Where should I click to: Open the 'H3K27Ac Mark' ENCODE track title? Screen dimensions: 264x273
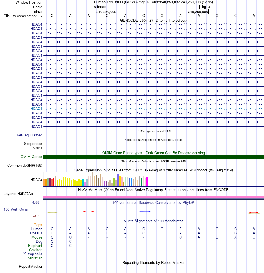[153, 190]
